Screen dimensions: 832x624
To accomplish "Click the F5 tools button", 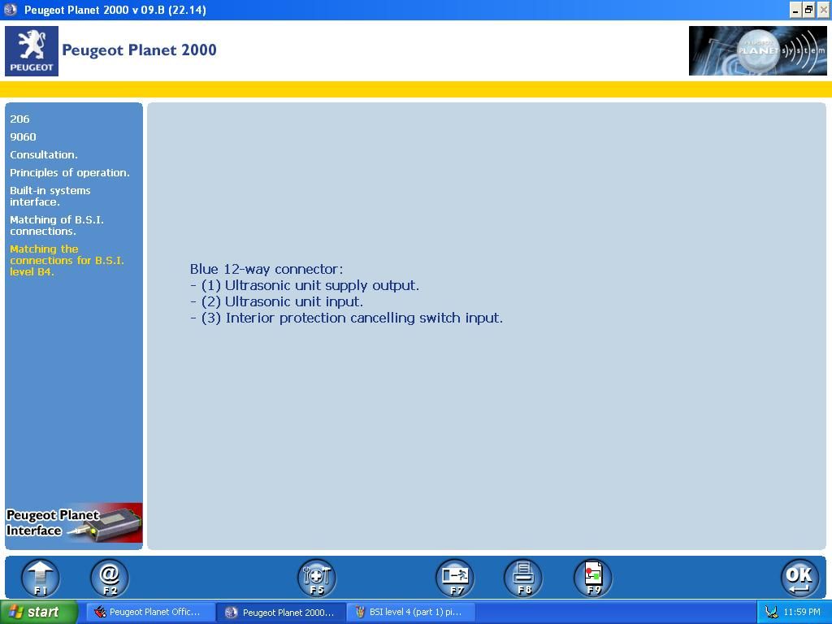I will [317, 578].
